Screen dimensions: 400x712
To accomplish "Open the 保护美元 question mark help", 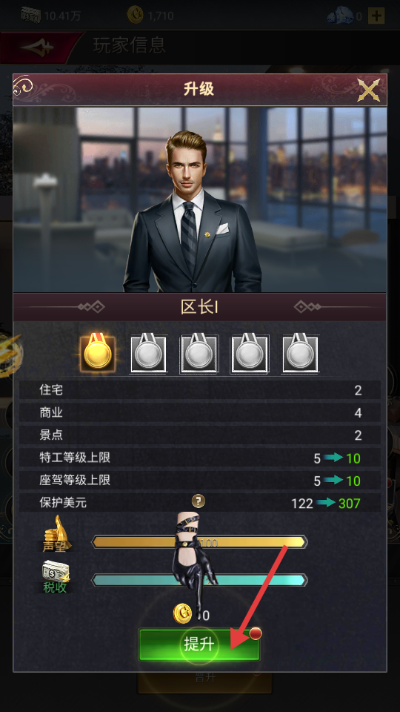I will click(x=199, y=501).
